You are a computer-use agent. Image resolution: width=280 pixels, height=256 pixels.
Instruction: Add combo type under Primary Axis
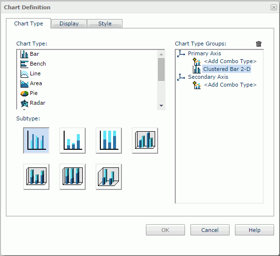click(x=230, y=61)
